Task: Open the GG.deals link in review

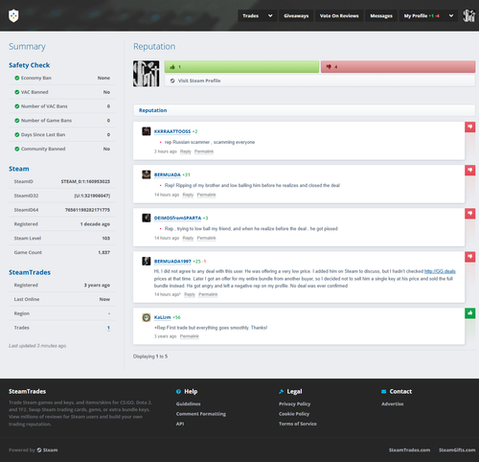Action: point(440,271)
